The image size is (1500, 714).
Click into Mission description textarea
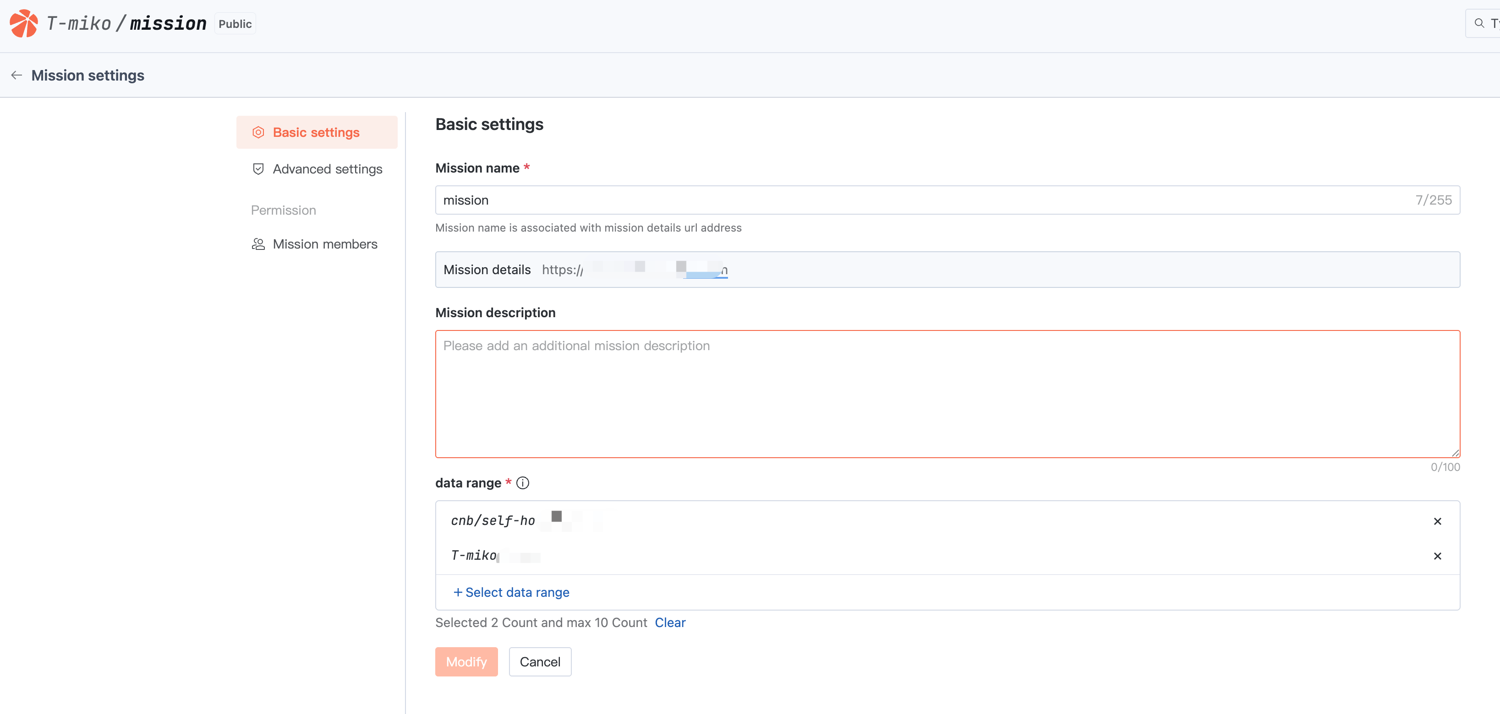click(x=947, y=394)
